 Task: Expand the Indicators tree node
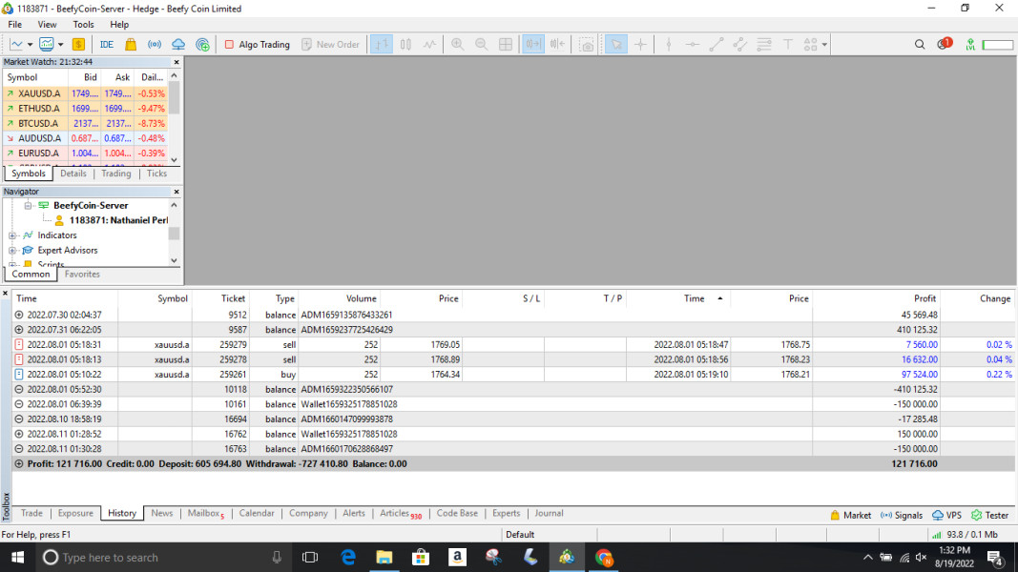pos(12,235)
